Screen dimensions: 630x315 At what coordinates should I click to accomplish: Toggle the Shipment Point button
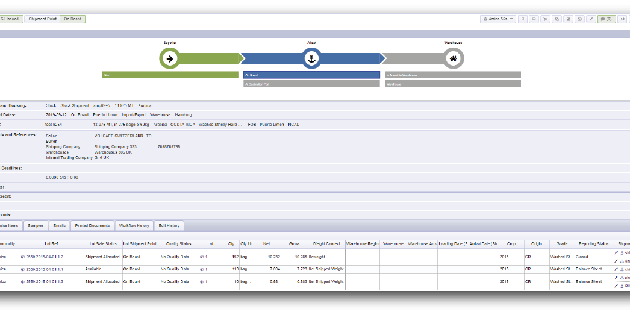pos(43,19)
